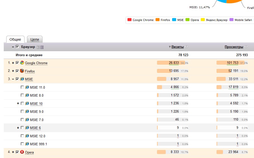
Task: Click the MSIE 6 row icon
Action: 27,128
